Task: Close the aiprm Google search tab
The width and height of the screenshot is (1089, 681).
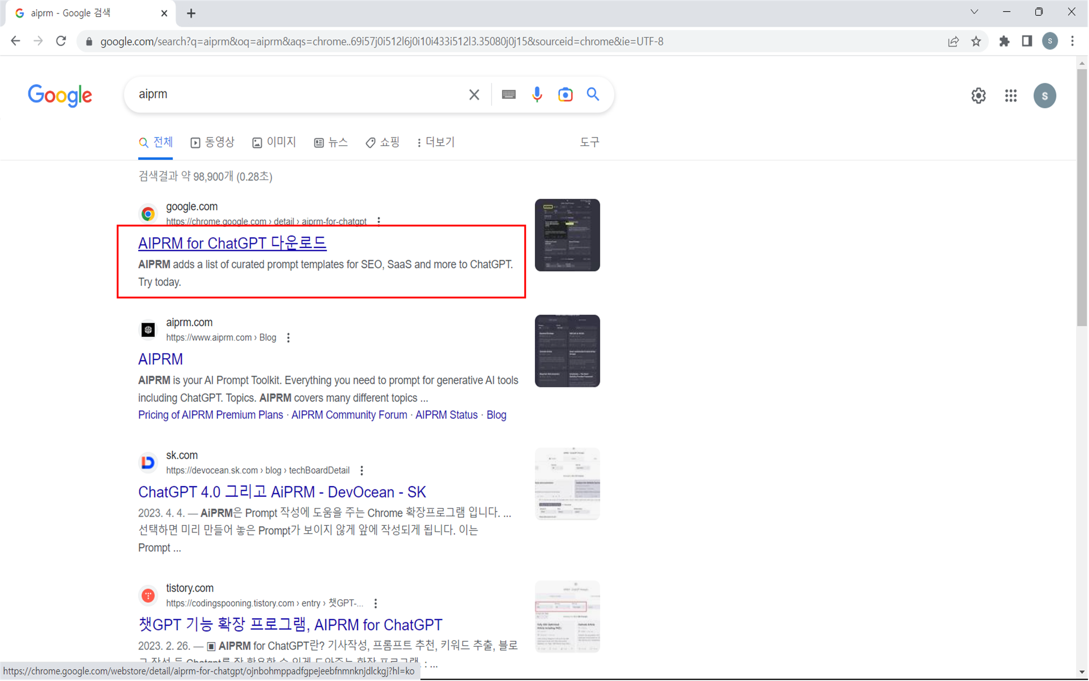Action: tap(164, 13)
